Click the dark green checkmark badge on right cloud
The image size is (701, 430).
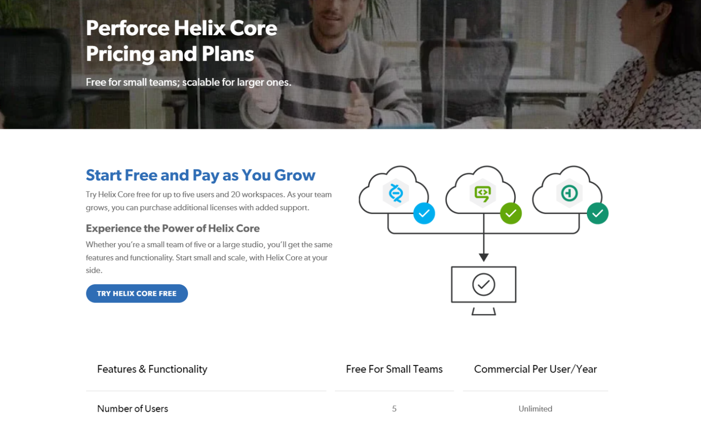point(597,213)
